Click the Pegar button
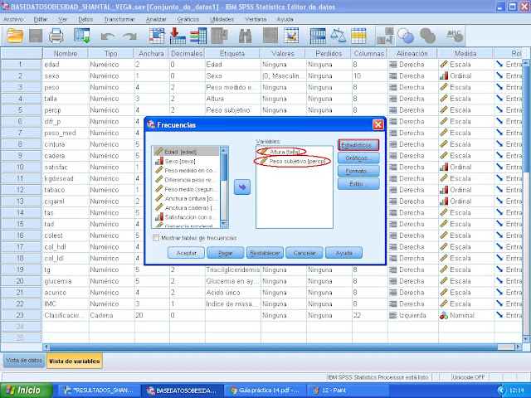 coord(225,252)
